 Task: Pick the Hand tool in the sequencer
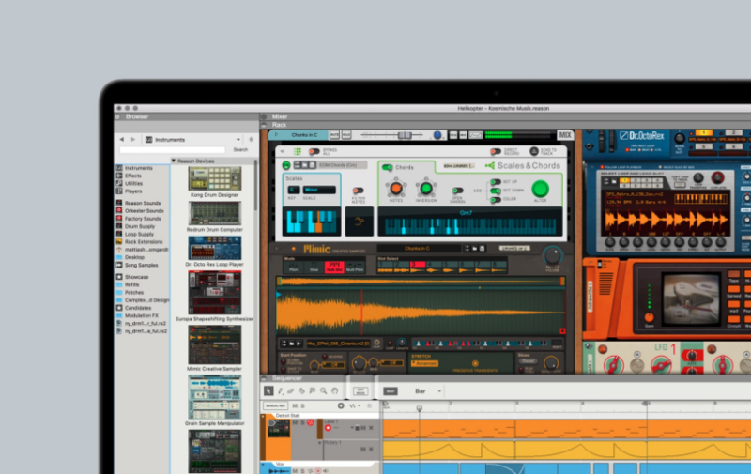[334, 390]
